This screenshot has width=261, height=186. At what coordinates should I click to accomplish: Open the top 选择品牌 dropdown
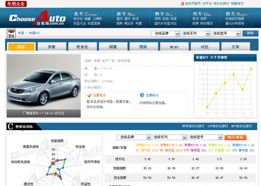pyautogui.click(x=166, y=34)
